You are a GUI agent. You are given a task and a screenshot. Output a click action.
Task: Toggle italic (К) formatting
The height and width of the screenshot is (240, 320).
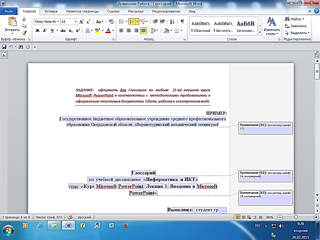pyautogui.click(x=44, y=31)
